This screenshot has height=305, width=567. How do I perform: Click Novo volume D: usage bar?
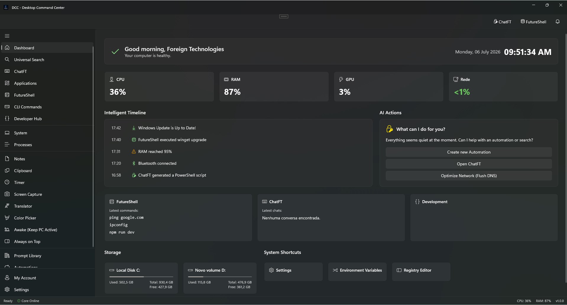(220, 277)
